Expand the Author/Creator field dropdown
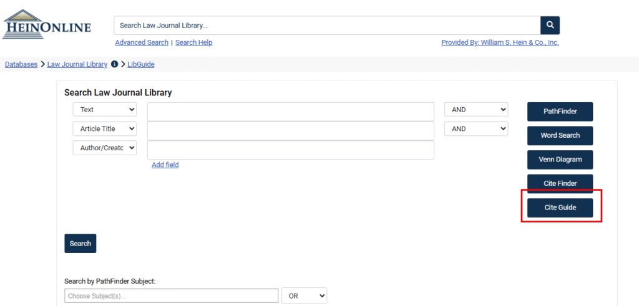639x306 pixels. pos(104,148)
